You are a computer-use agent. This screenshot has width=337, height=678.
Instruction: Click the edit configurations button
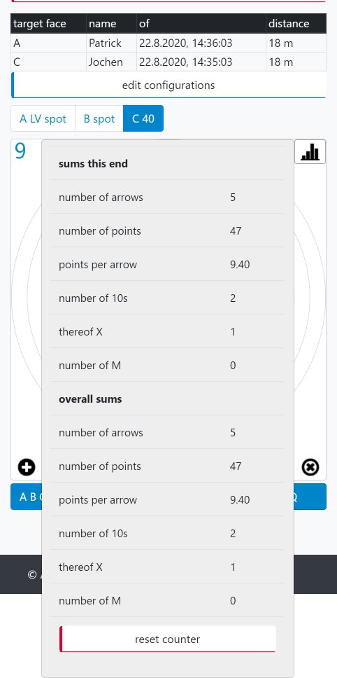(168, 85)
